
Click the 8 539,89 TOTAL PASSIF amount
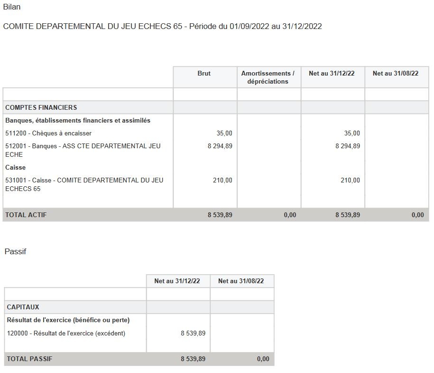point(193,359)
